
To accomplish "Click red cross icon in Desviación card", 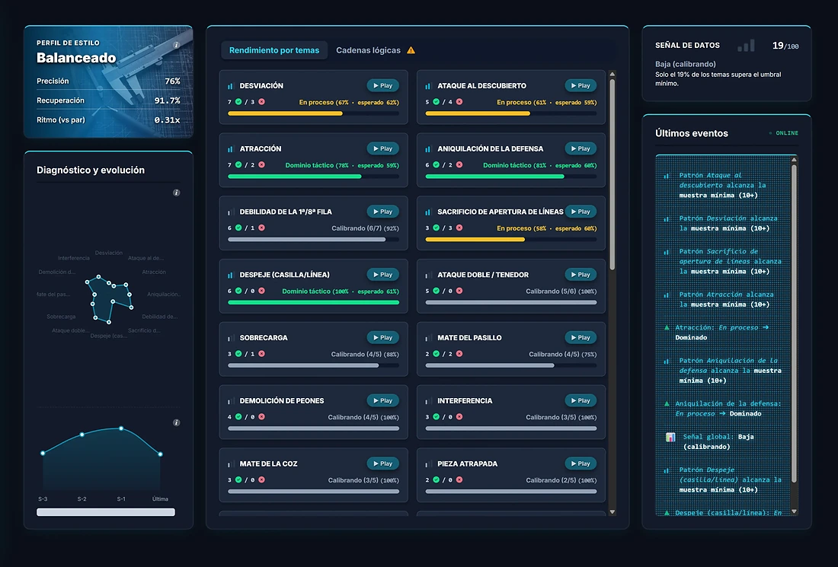I will [x=262, y=102].
